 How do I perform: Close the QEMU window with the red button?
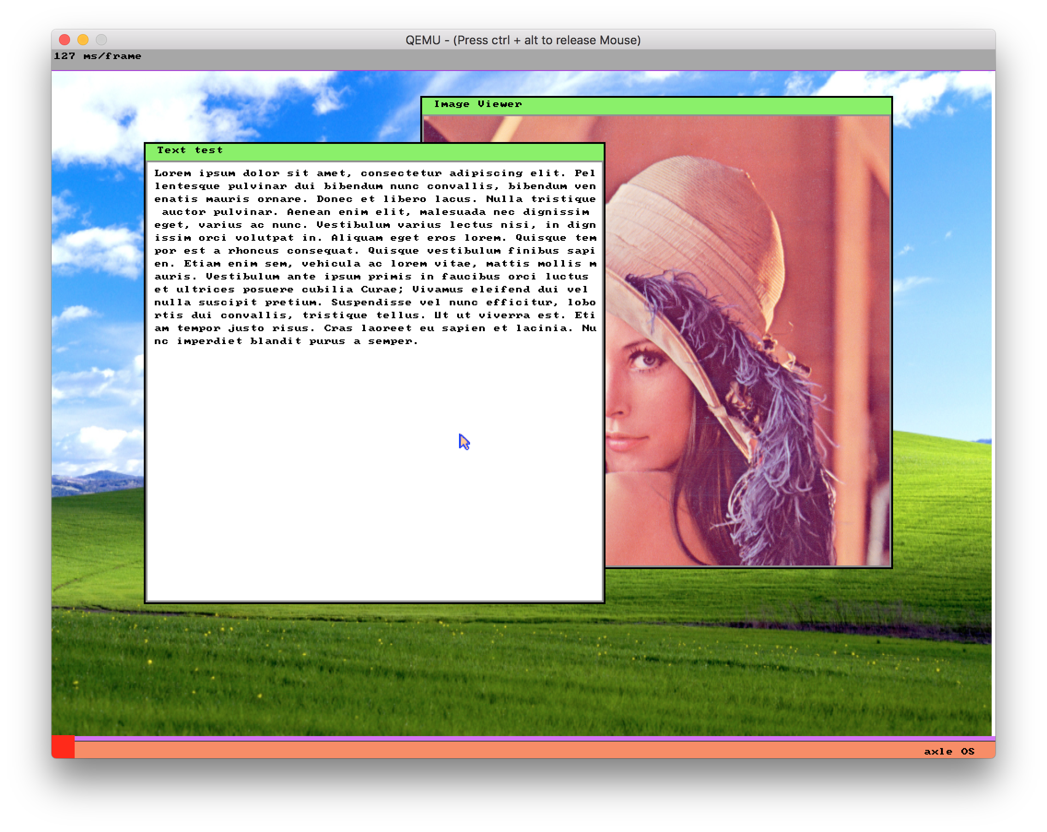[x=65, y=40]
